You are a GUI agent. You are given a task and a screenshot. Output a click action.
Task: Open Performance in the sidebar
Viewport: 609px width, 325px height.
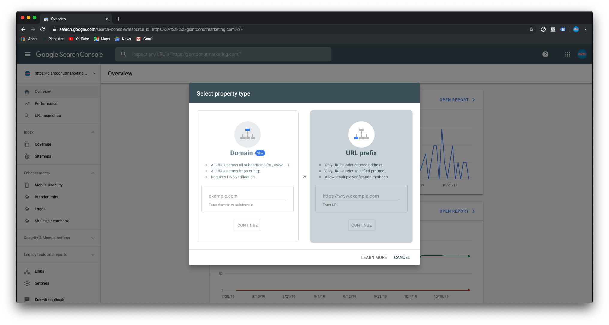[46, 104]
